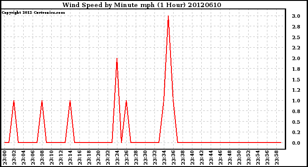308x167 pixels.
Task: Click the 1.2 y-axis label
Action: point(296,90)
